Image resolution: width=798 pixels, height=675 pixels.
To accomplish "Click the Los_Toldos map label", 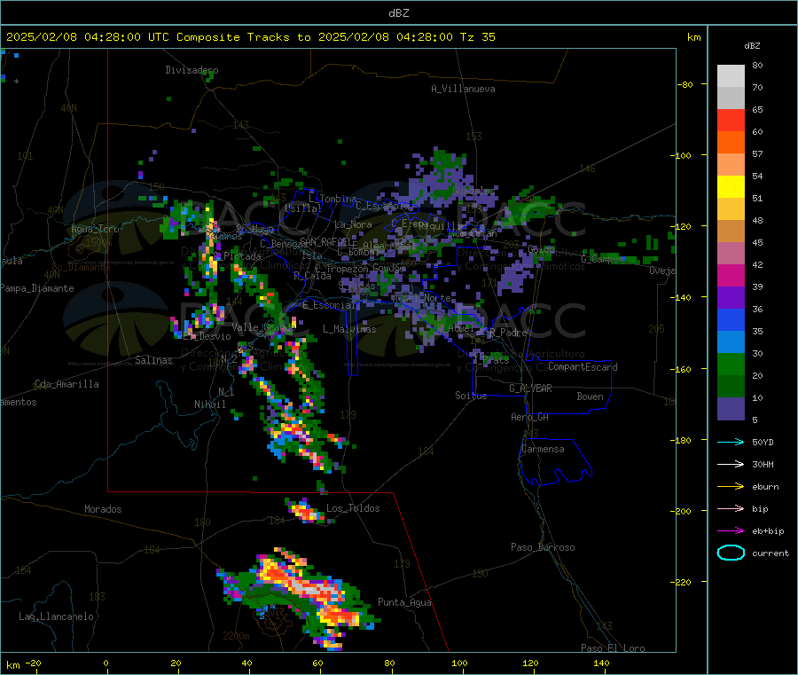I will (353, 508).
